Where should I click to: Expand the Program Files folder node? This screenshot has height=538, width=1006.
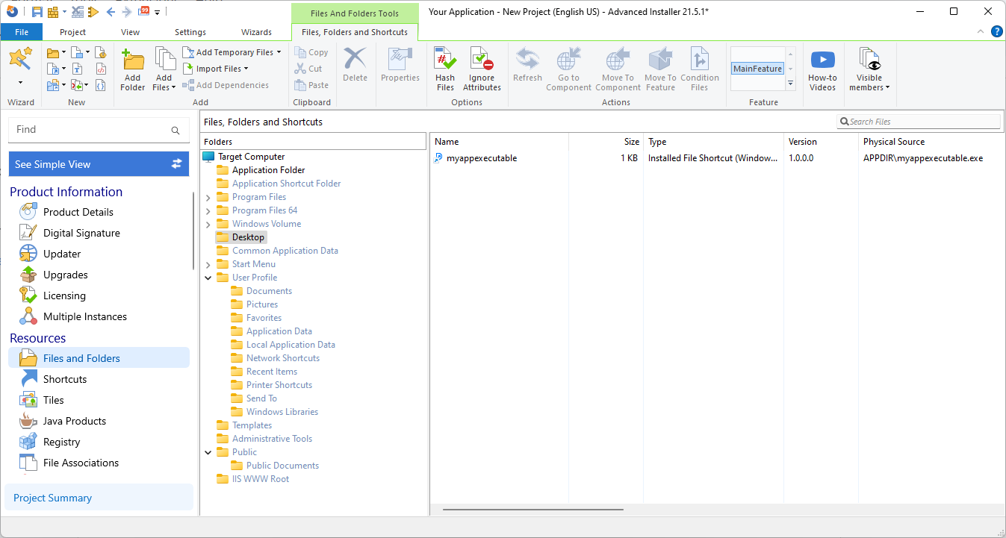208,197
